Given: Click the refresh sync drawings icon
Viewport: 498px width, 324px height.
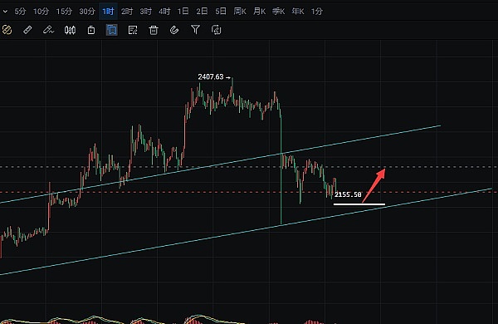Looking at the screenshot, I should 217,30.
